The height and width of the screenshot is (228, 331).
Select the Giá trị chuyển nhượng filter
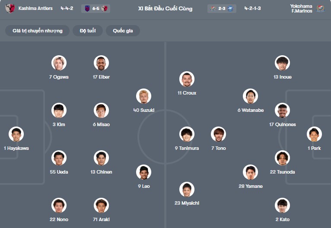tap(38, 31)
